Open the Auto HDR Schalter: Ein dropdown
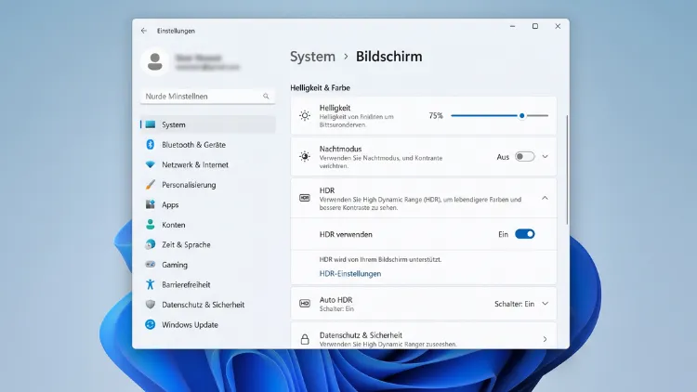Screen dimensions: 697x392 pos(521,304)
